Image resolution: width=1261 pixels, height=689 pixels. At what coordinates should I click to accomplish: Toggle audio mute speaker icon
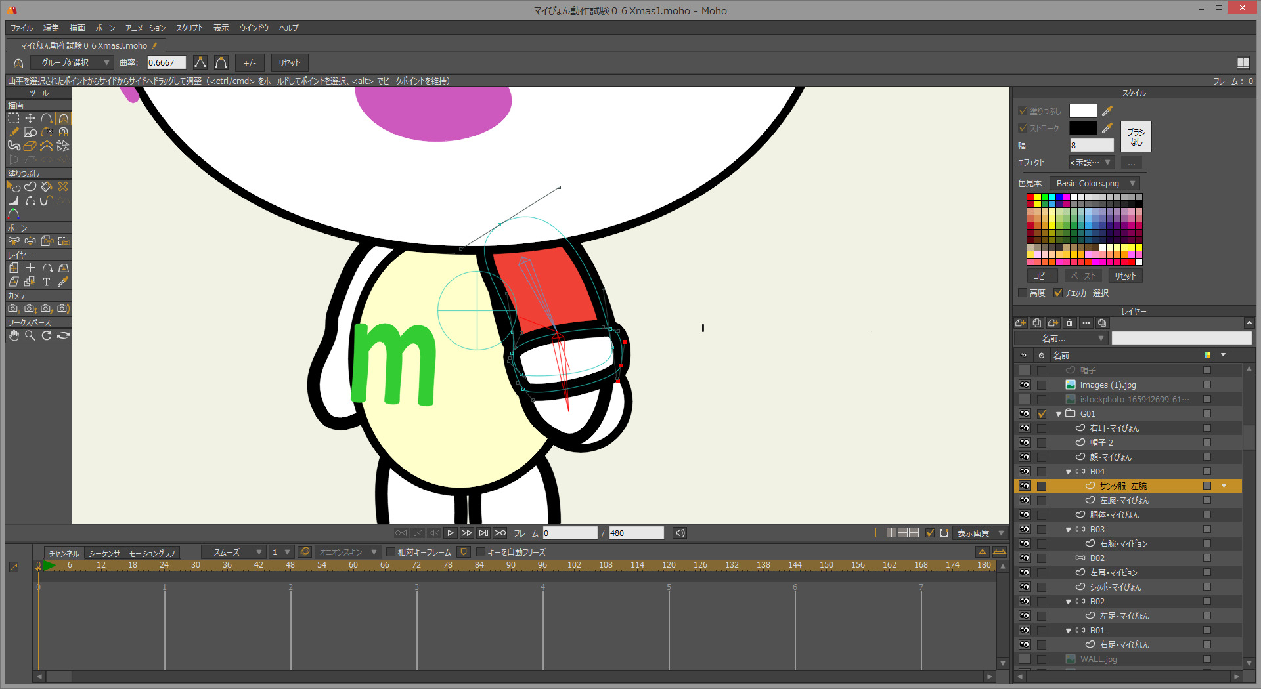click(680, 533)
